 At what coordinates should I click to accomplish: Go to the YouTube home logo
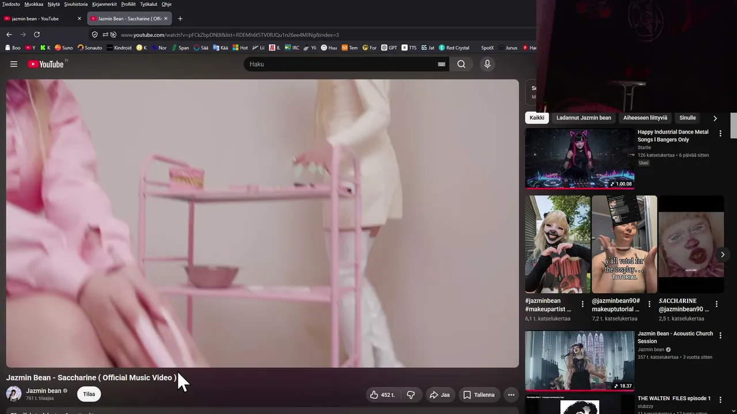coord(45,64)
